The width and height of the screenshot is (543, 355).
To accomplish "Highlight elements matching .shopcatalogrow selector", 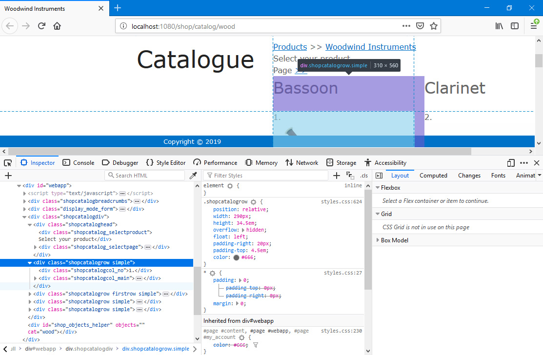I will coord(254,202).
